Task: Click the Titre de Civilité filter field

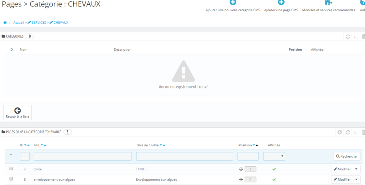Action: 185,157
